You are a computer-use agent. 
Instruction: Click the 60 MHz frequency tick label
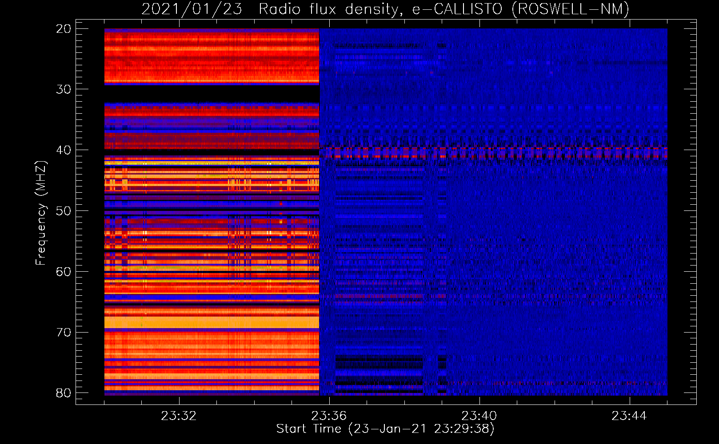[64, 272]
